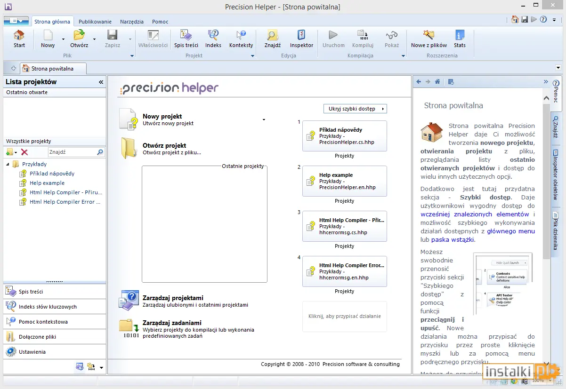
Task: Open the application menu button
Action: (16, 21)
